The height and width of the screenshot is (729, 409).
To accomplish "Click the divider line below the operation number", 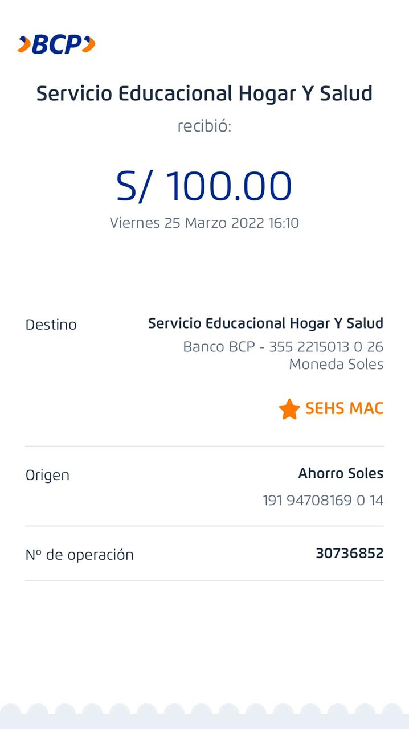I will click(x=204, y=581).
